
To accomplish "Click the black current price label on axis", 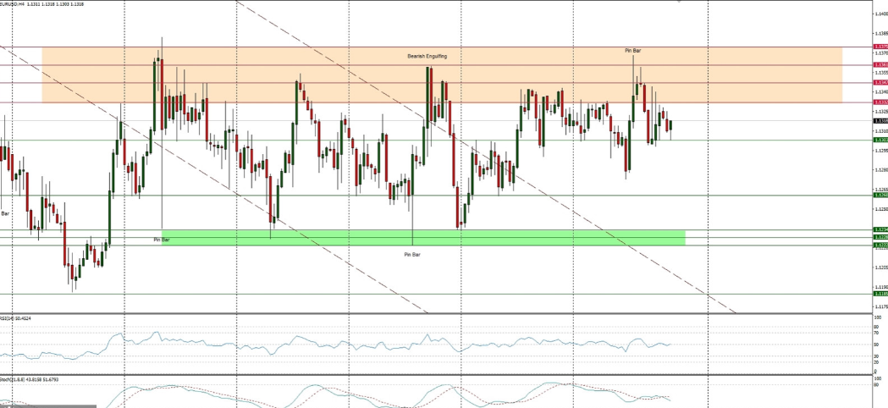I will [880, 121].
